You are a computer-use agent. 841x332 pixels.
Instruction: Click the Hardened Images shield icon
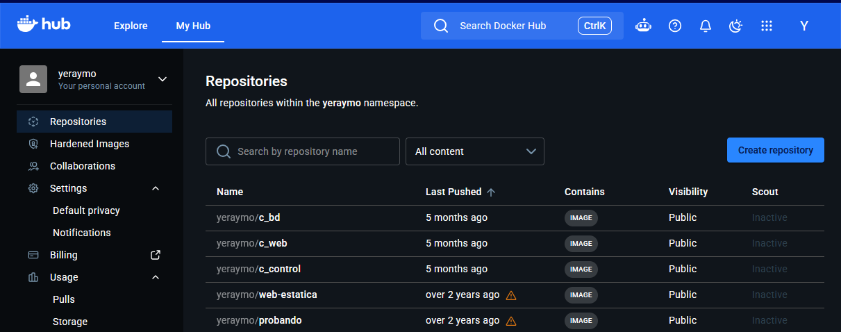tap(33, 144)
